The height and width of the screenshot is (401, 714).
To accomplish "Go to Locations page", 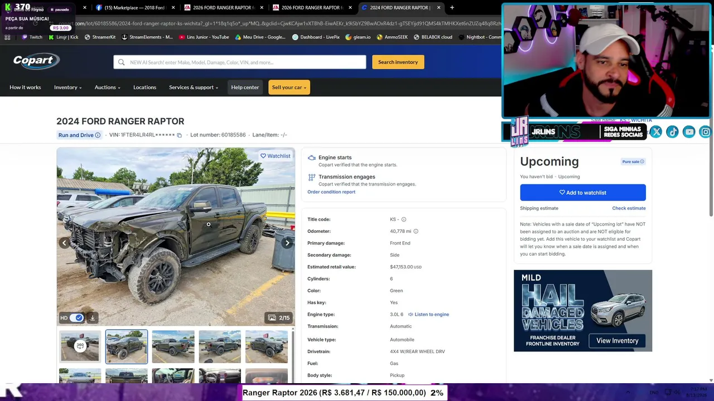I will click(144, 87).
